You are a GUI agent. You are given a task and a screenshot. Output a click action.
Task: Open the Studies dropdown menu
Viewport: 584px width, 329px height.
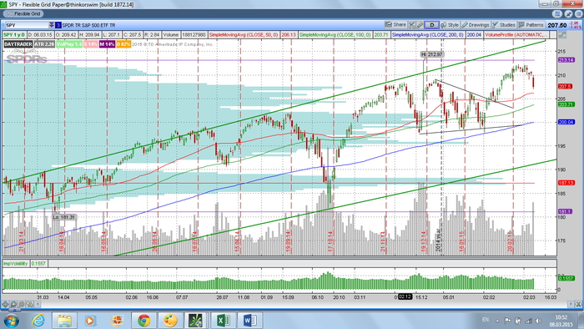tap(504, 25)
